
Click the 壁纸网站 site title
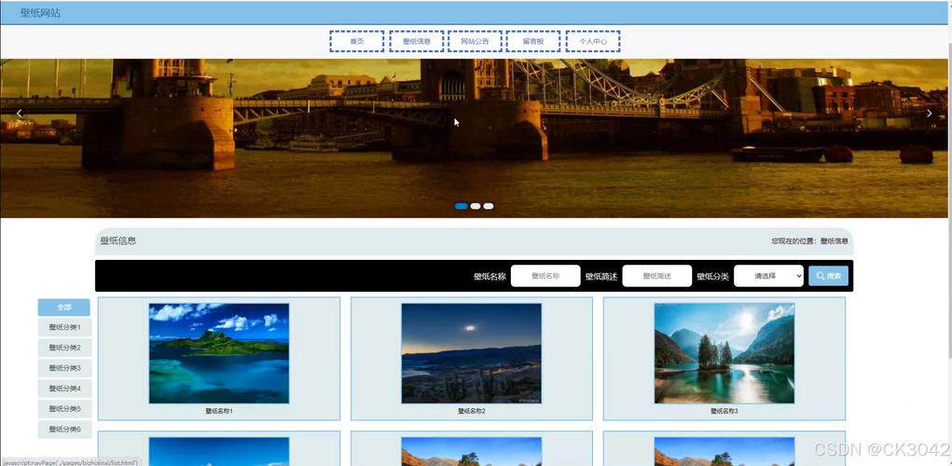(40, 13)
